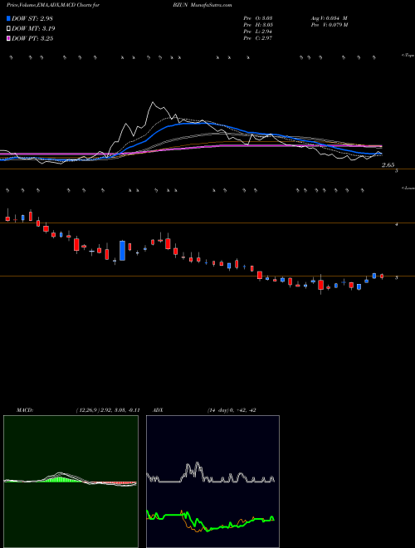
Task: Click the 'Pre O: 3.03' open value
Action: [258, 18]
